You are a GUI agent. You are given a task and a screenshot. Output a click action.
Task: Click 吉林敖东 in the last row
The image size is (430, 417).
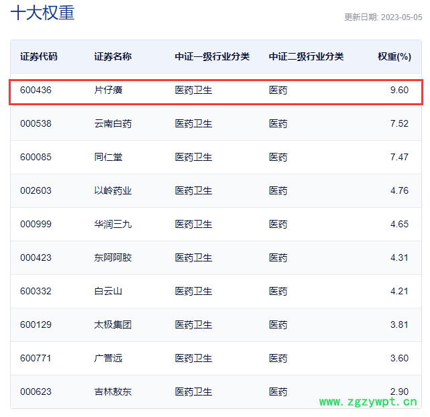113,392
